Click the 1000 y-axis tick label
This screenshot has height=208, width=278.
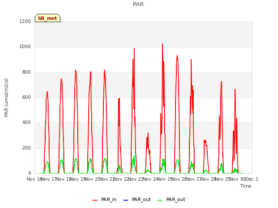coord(25,47)
